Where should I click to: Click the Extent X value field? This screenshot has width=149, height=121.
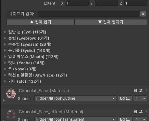77,3
